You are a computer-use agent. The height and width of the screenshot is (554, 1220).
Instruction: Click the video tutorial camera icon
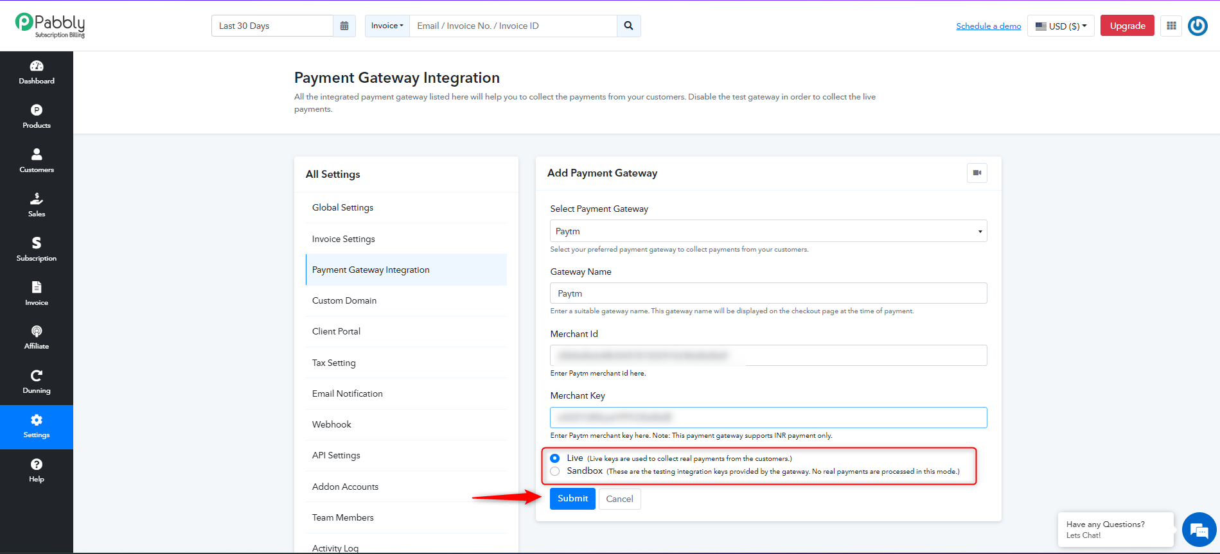coord(977,173)
